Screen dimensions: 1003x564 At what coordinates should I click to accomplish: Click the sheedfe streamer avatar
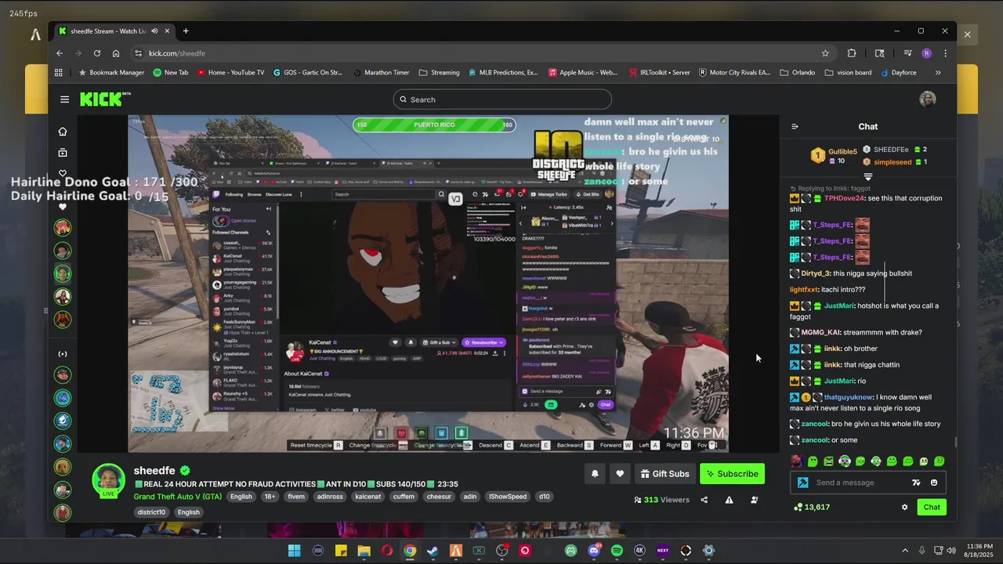108,479
